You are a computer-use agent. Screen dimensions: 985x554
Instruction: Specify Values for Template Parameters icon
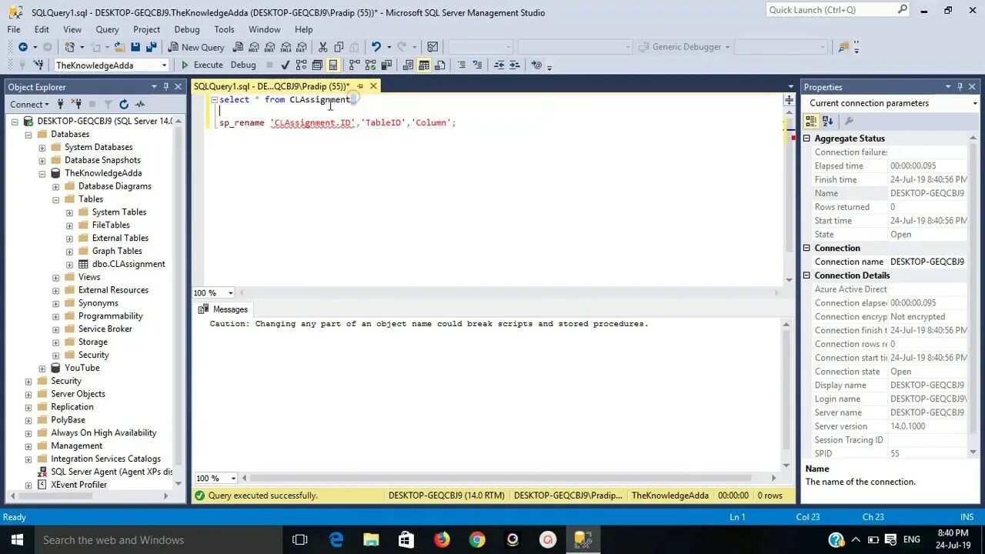537,65
